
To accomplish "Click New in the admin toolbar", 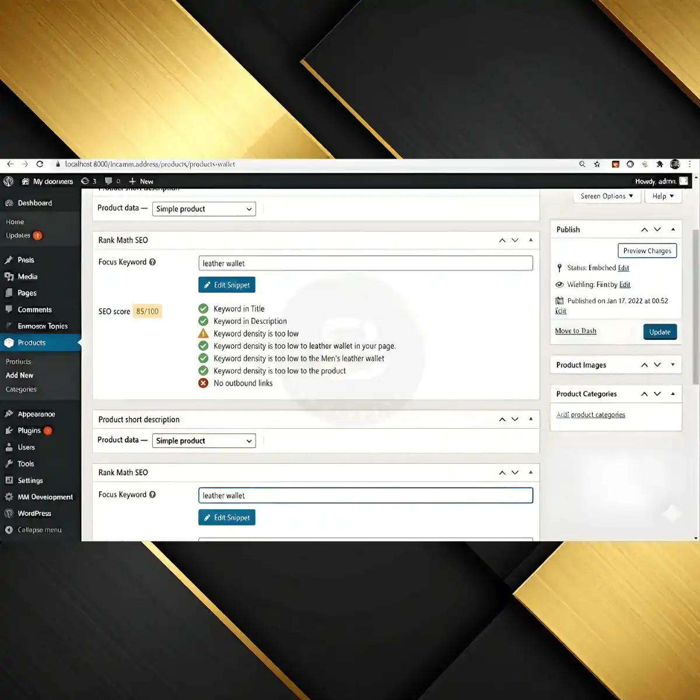I will pyautogui.click(x=141, y=181).
